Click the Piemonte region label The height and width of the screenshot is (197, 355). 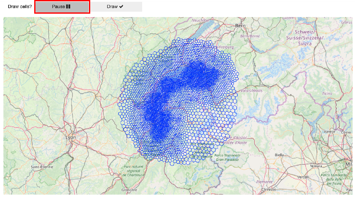265,182
